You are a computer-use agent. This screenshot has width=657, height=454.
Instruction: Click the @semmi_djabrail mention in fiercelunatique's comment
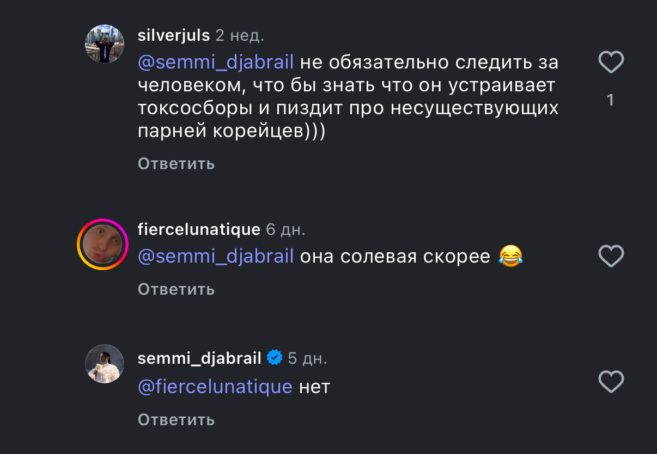(216, 256)
